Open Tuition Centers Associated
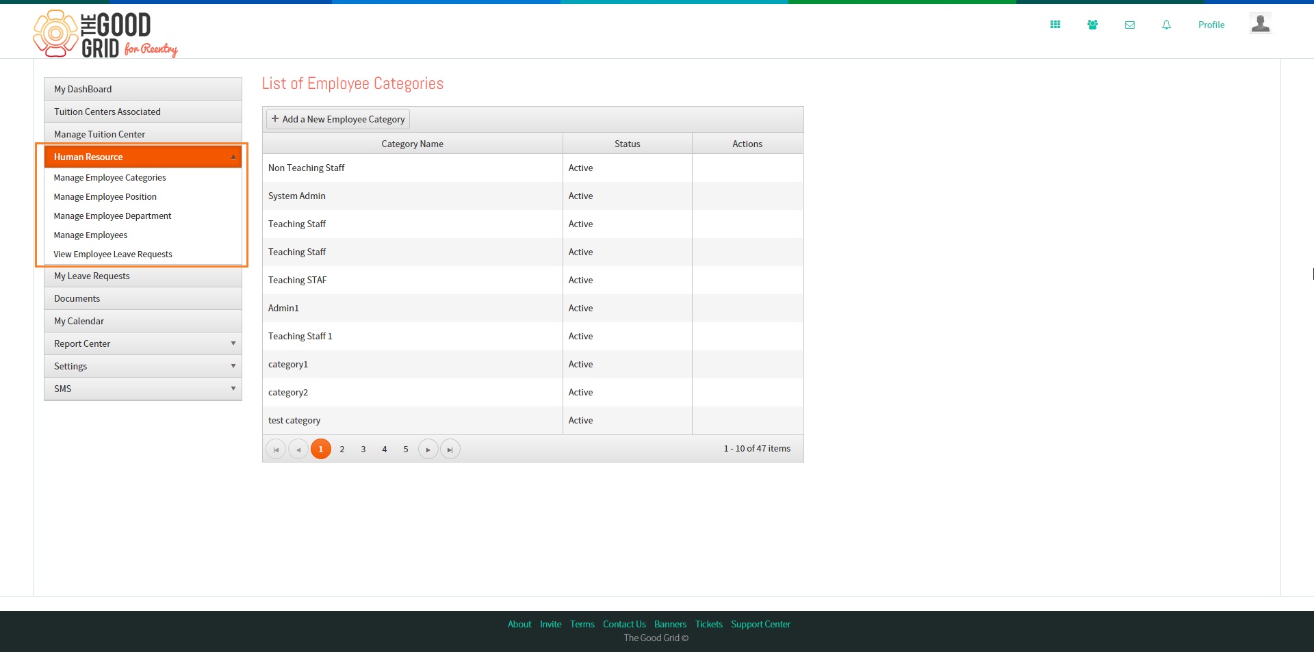1314x652 pixels. click(143, 112)
